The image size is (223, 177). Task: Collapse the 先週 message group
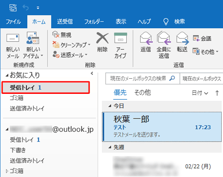[x=110, y=147]
